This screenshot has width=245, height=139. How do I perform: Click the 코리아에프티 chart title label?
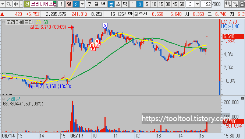pos(20,22)
